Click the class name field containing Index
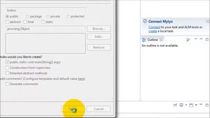Viewport: 210px width, 118px height. click(x=46, y=10)
